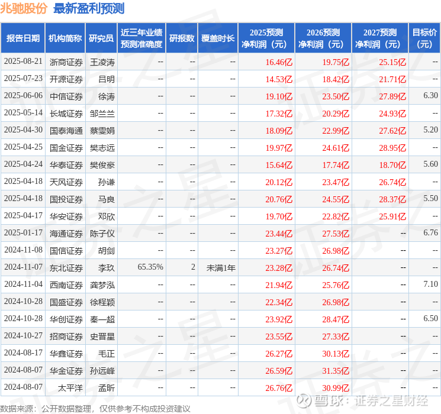Screen dimensions: 441x414
Task: Click target price 5.20
Action: pos(430,130)
